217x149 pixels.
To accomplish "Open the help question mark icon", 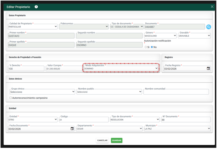I will pos(36,7).
